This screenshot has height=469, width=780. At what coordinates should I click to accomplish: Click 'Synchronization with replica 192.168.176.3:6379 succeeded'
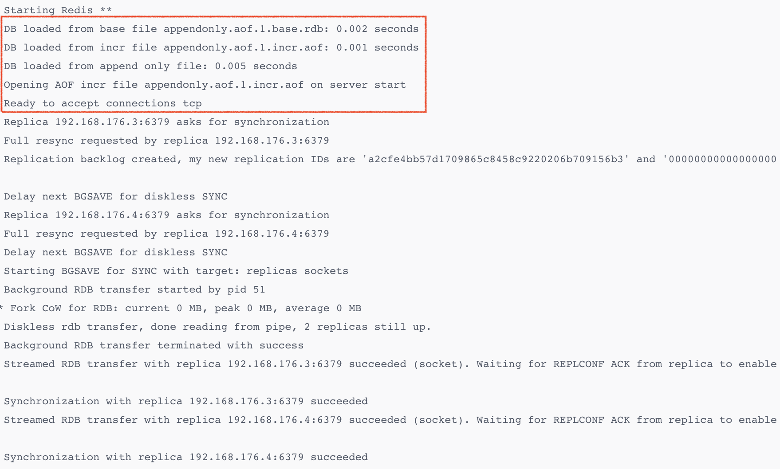pos(185,401)
